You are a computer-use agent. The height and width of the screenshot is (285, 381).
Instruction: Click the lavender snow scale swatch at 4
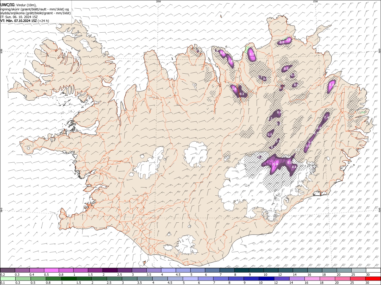click(168, 270)
